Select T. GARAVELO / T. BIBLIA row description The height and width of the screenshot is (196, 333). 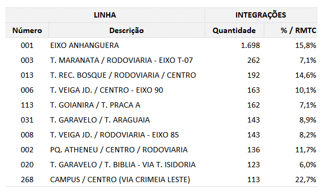click(123, 165)
